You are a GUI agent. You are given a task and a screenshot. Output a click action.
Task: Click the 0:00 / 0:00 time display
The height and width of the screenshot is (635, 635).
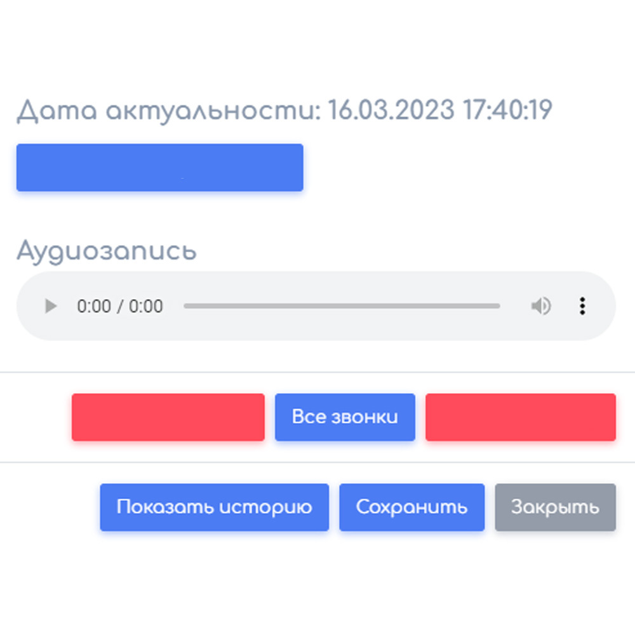(x=120, y=307)
